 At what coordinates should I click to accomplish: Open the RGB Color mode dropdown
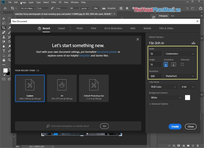pos(163,87)
